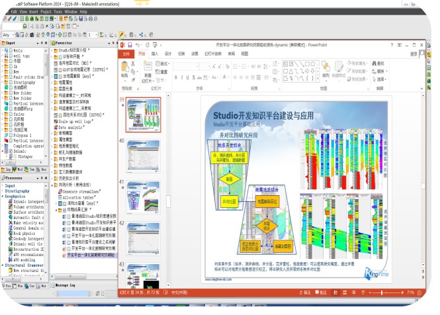Open the font name combo box

point(187,67)
